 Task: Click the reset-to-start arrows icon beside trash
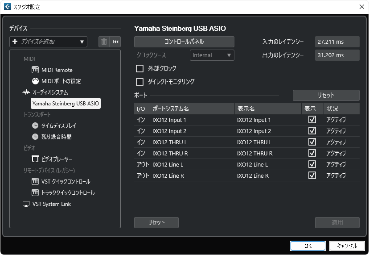point(115,42)
